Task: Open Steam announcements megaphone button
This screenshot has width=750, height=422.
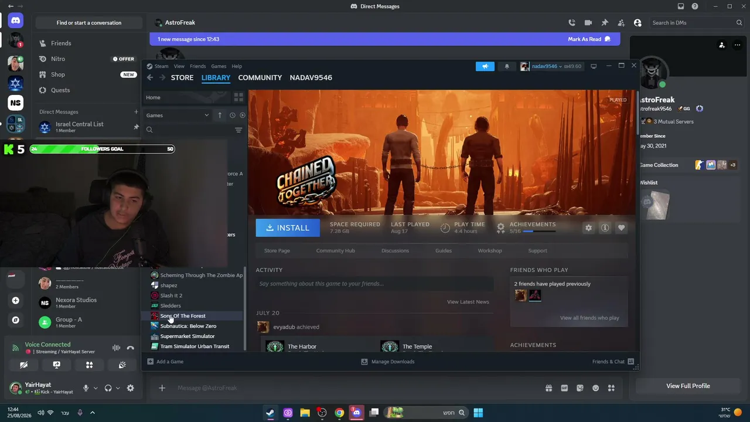Action: [x=485, y=66]
